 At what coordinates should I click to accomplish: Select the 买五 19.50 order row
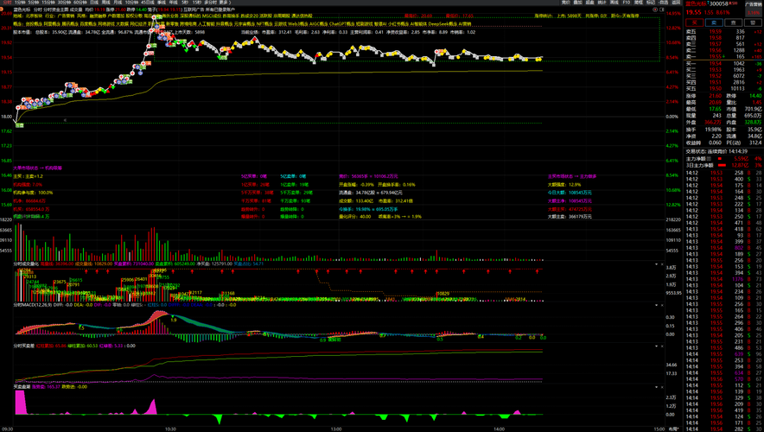coord(723,89)
